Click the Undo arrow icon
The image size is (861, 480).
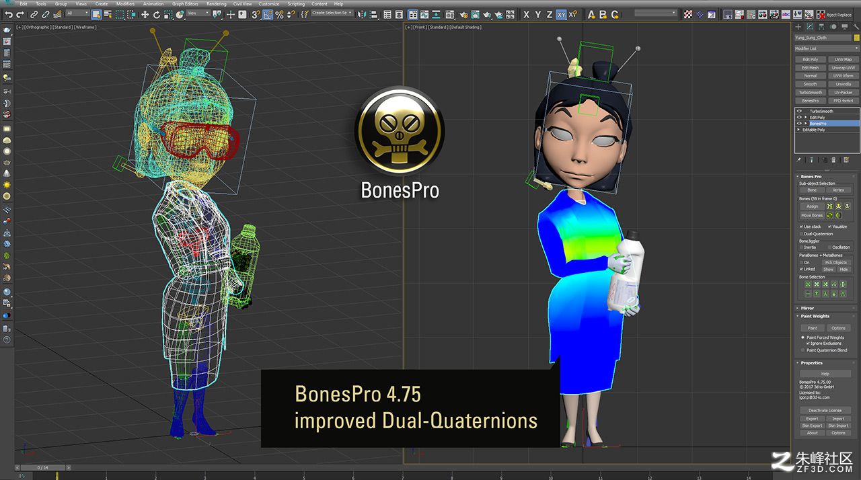tap(9, 14)
